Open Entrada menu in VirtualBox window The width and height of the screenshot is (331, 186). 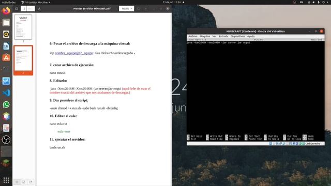tap(223, 36)
